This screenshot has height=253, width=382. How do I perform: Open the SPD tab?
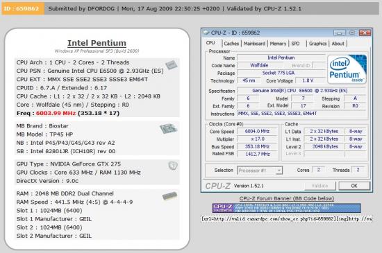pyautogui.click(x=295, y=44)
